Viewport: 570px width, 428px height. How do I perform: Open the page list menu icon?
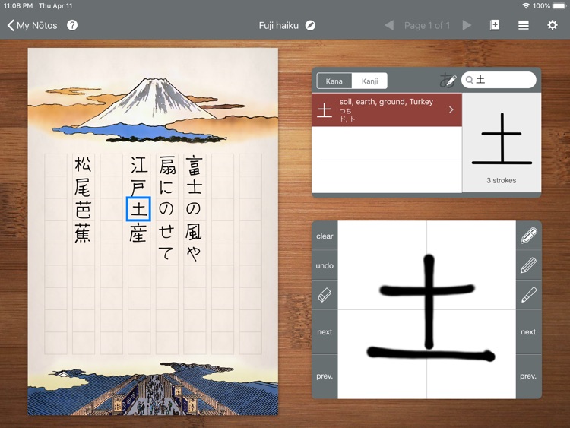tap(524, 25)
